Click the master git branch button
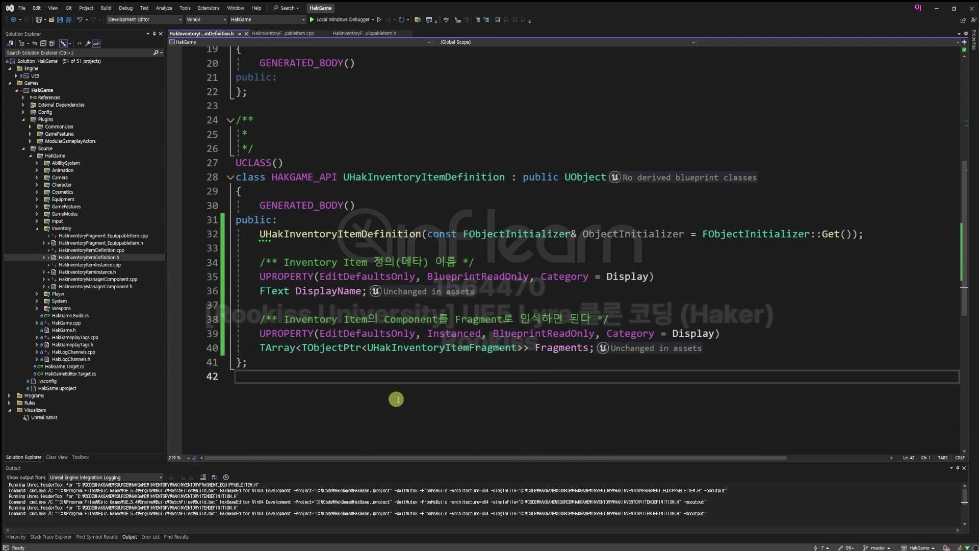The width and height of the screenshot is (979, 551). tap(877, 547)
